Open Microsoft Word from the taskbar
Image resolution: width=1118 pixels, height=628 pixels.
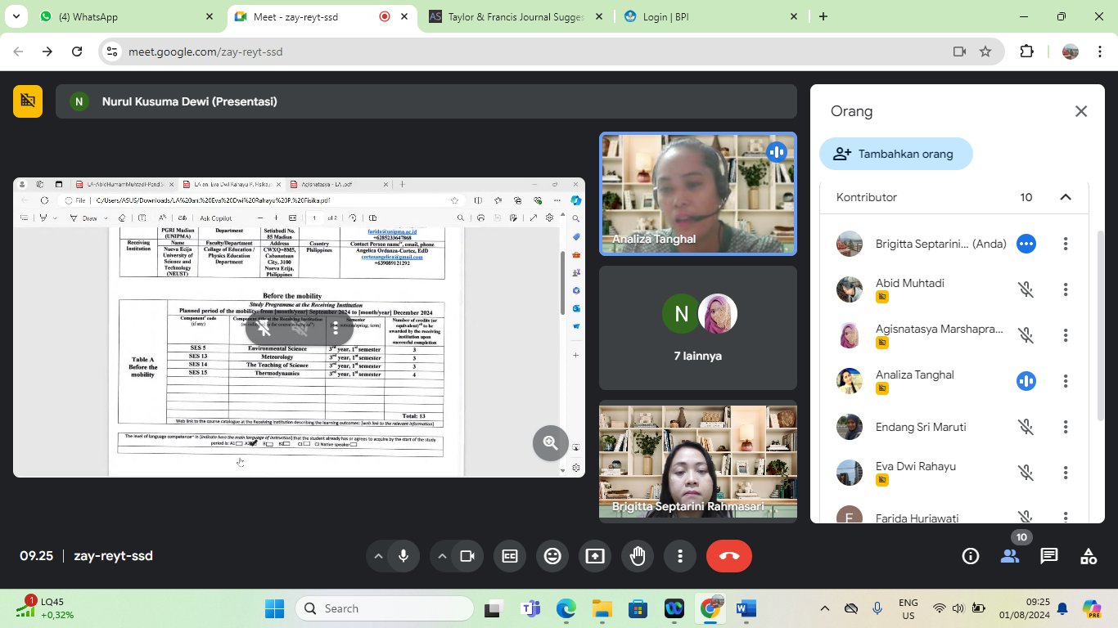click(x=746, y=608)
